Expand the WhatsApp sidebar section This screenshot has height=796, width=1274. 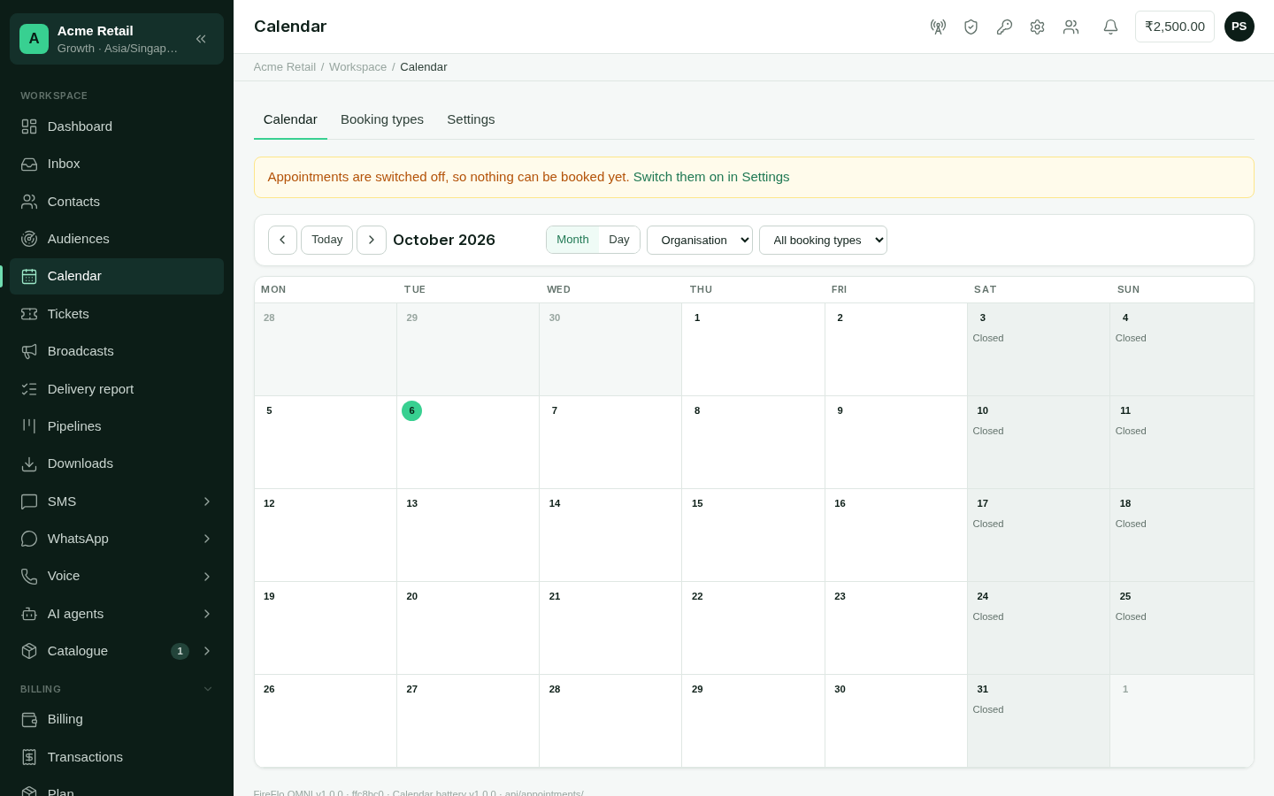pyautogui.click(x=117, y=539)
